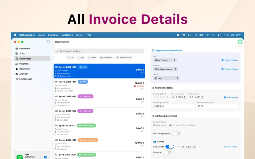The height and width of the screenshot is (159, 255).
Task: Click the attachment paperclip on invoice #15
Action: (x=142, y=73)
